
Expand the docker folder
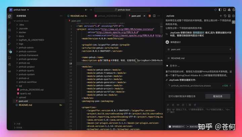pyautogui.click(x=17, y=32)
